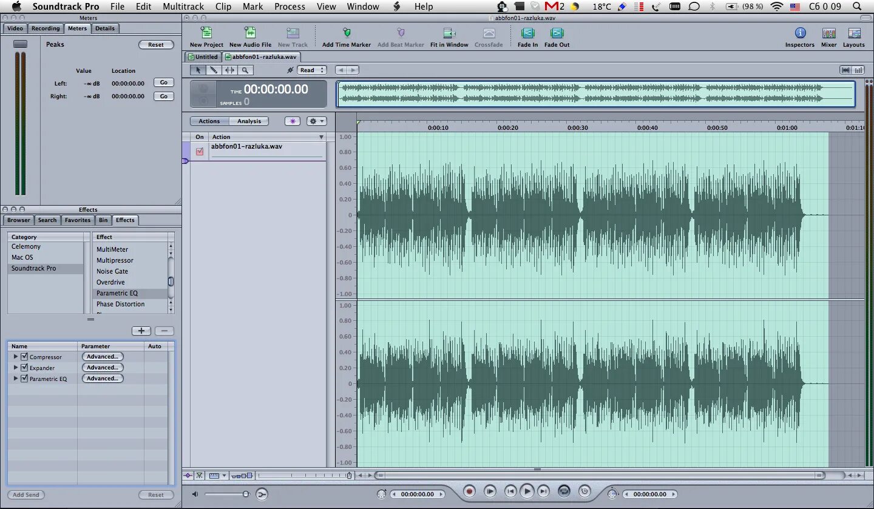The height and width of the screenshot is (509, 874).
Task: Open the Action column header dropdown arrow
Action: pos(322,137)
